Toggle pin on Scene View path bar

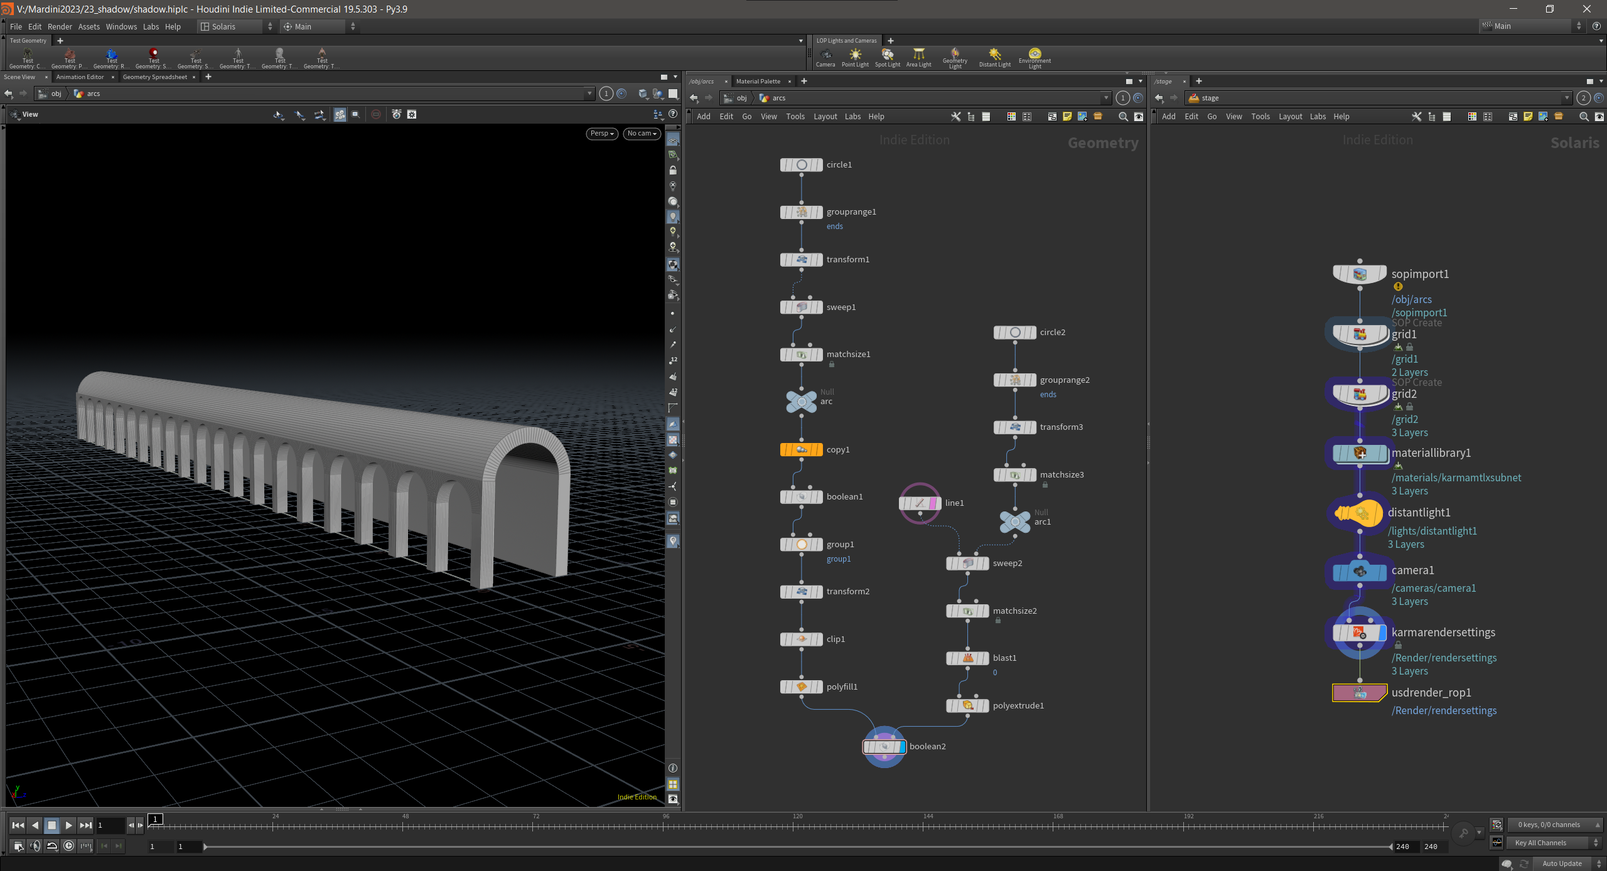pyautogui.click(x=606, y=94)
